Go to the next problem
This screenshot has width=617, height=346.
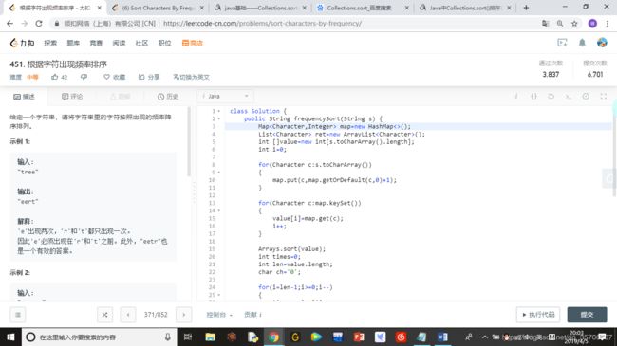tap(183, 315)
